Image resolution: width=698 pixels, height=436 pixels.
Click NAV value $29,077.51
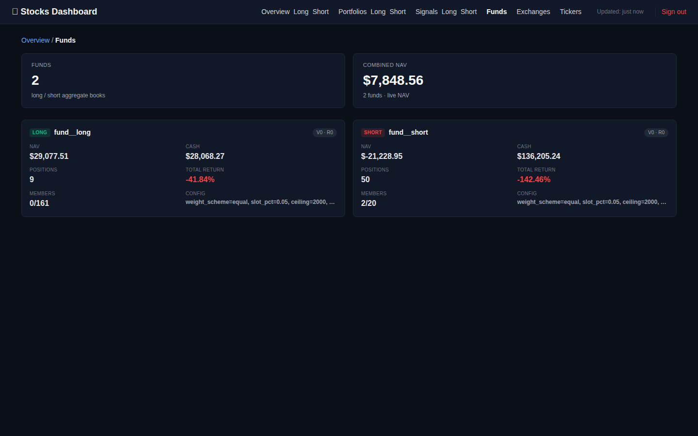pyautogui.click(x=49, y=156)
